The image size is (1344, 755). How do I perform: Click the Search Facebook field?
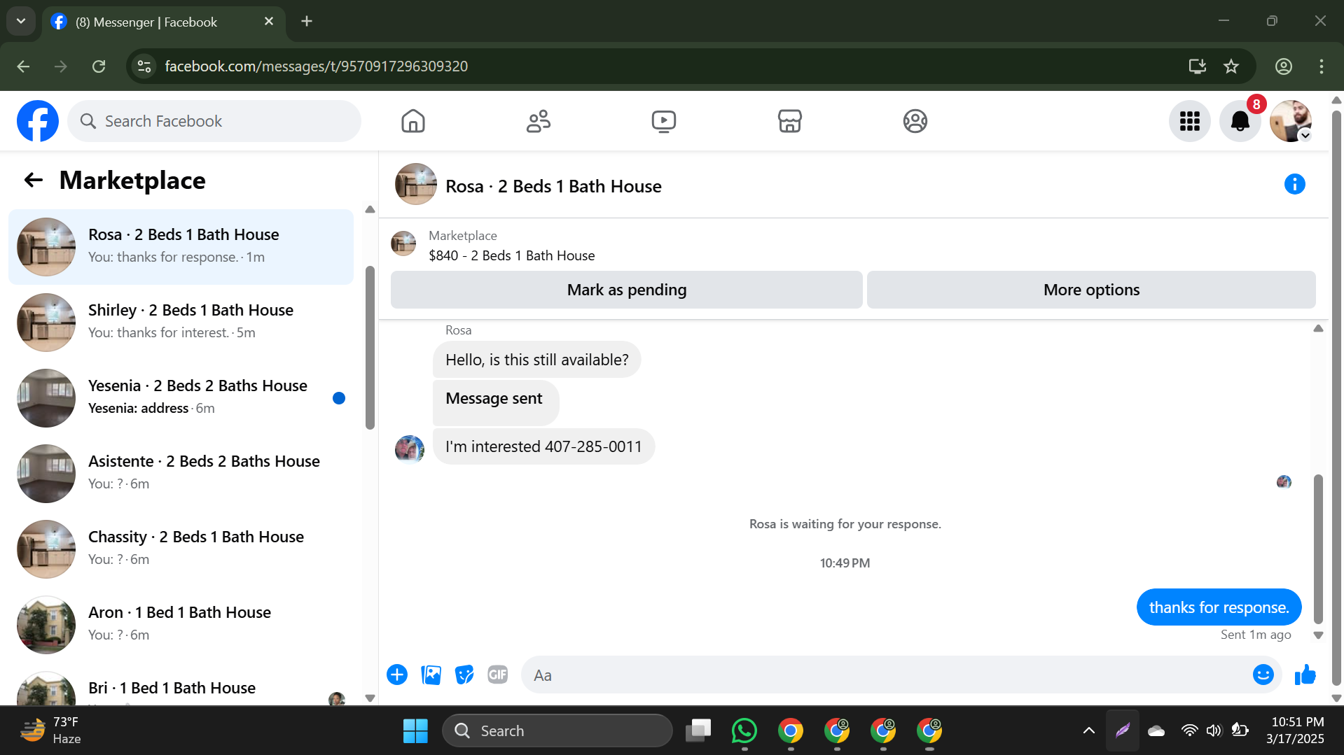tap(214, 121)
